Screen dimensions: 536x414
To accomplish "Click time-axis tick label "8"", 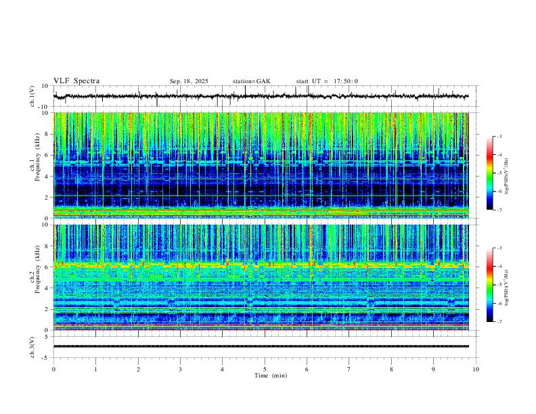I will (391, 369).
